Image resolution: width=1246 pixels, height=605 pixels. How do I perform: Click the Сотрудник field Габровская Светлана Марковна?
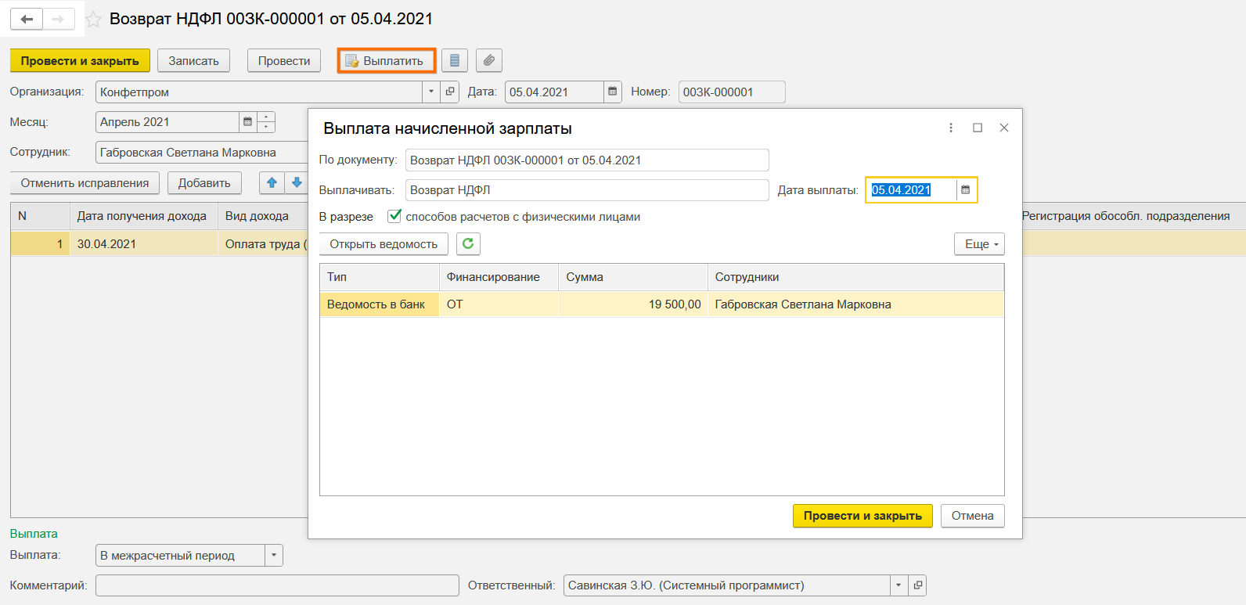(202, 153)
